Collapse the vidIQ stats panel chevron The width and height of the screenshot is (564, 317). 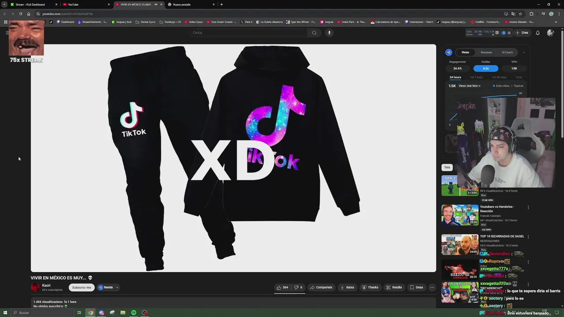click(523, 52)
